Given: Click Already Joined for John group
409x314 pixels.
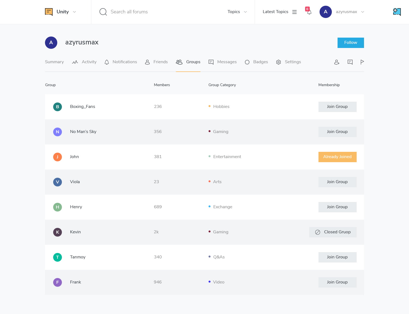Looking at the screenshot, I should (x=338, y=157).
